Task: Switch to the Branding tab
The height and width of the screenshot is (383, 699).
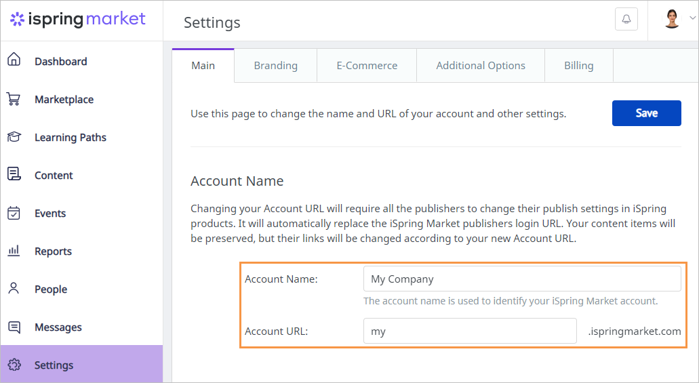Action: (275, 66)
